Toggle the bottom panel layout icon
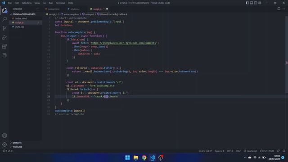This screenshot has height=162, width=288. pyautogui.click(x=252, y=3)
